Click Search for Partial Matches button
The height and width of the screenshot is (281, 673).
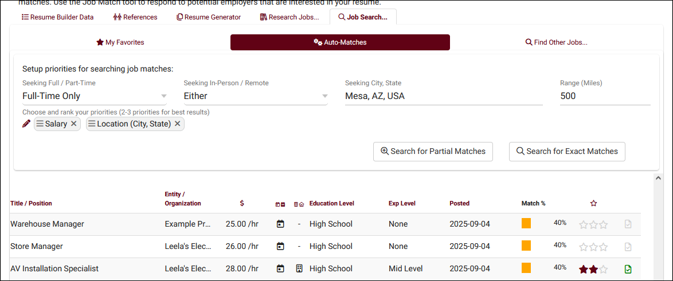[x=433, y=152]
